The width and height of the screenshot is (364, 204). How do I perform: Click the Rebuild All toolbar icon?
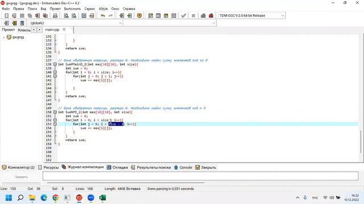point(173,16)
